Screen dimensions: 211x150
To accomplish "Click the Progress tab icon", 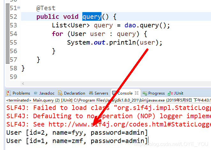I will [x=145, y=93].
